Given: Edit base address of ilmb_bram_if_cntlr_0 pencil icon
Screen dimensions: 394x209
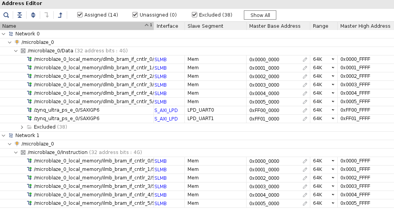Looking at the screenshot, I should [x=305, y=161].
